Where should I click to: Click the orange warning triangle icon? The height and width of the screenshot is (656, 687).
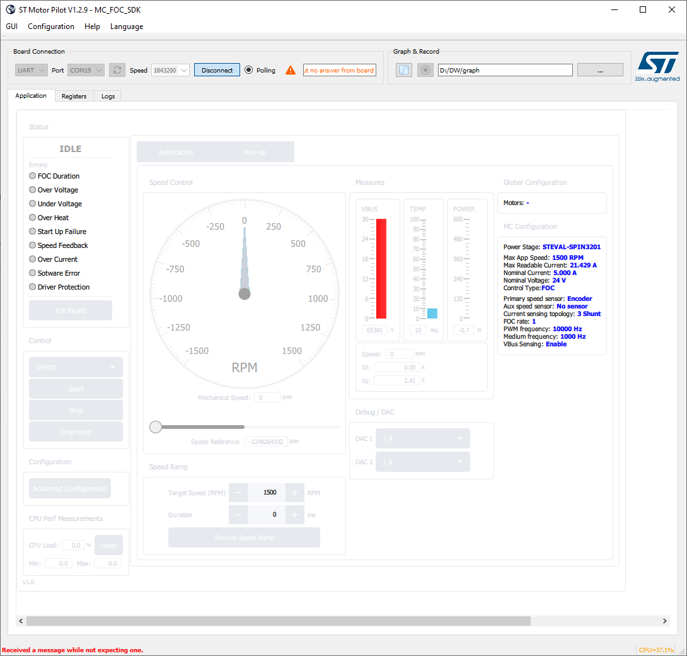(290, 69)
